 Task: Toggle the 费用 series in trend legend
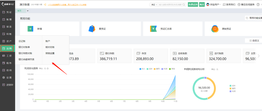pyautogui.click(x=157, y=69)
